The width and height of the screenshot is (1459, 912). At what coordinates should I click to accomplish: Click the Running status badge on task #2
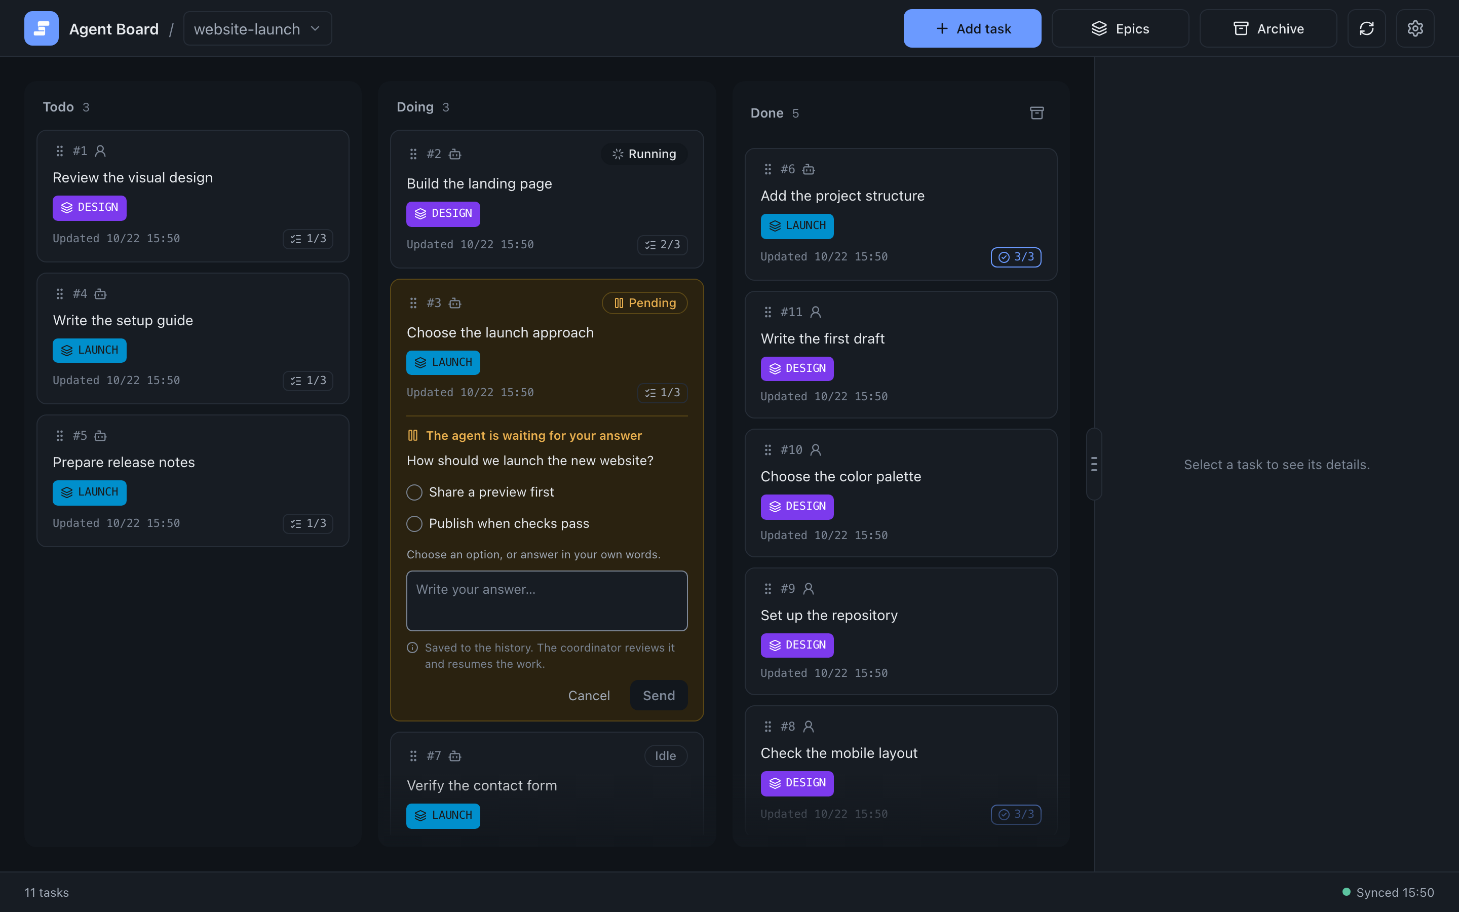(644, 154)
